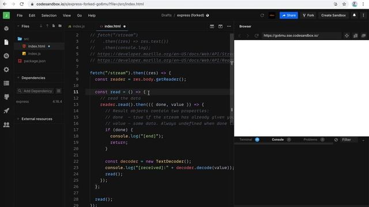Reload the preview browser

pos(257,36)
